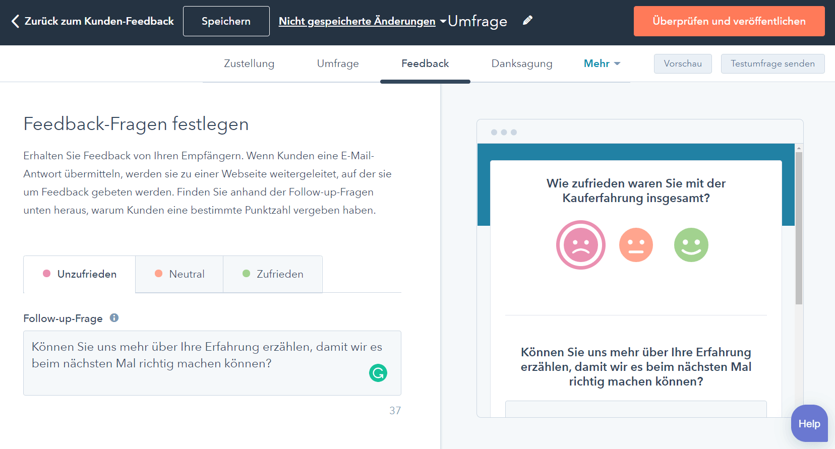
Task: Switch to the Unzufrieden rating tab
Action: [x=80, y=274]
